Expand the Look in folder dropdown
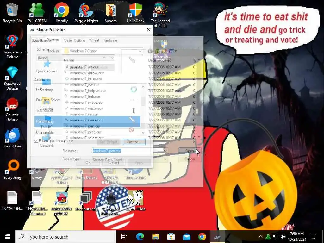 (x=140, y=51)
